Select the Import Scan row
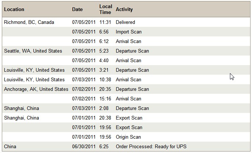 126,32
